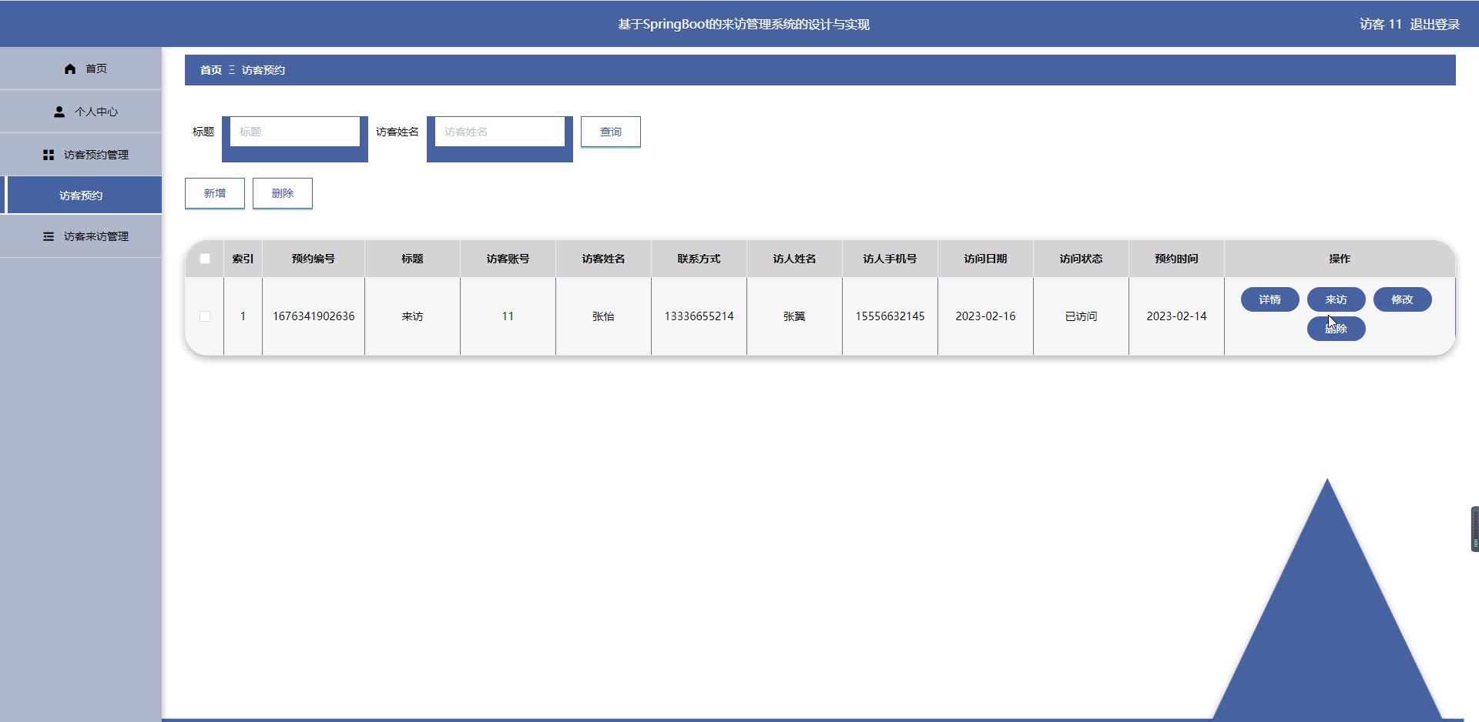
Task: Click the system title 基于SpringBoot的来访管理系统
Action: (x=743, y=25)
